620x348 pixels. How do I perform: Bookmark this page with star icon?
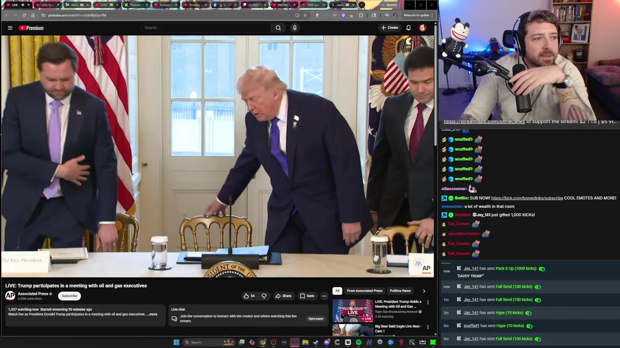pos(305,15)
